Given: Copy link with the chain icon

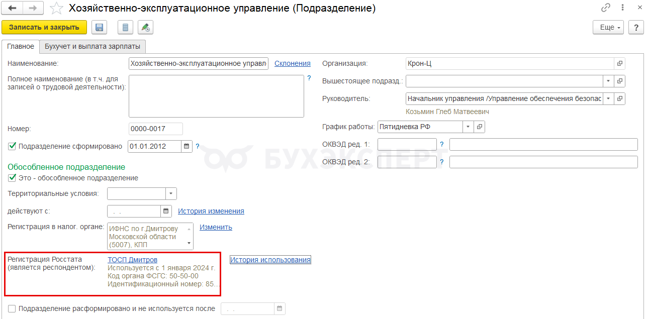Looking at the screenshot, I should coord(606,8).
